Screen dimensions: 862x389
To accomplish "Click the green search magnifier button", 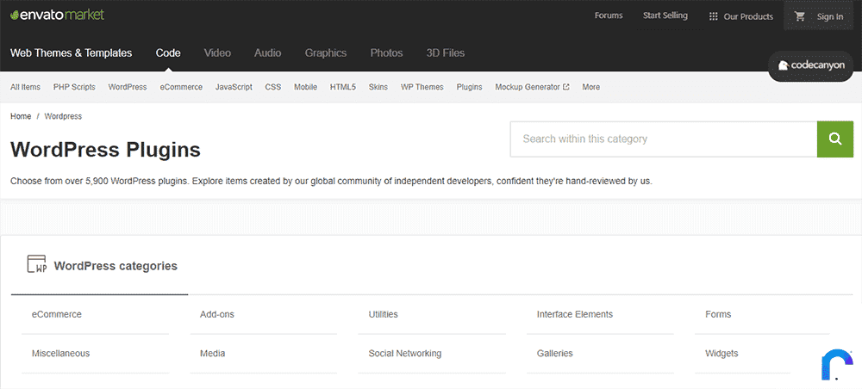I will (x=835, y=139).
